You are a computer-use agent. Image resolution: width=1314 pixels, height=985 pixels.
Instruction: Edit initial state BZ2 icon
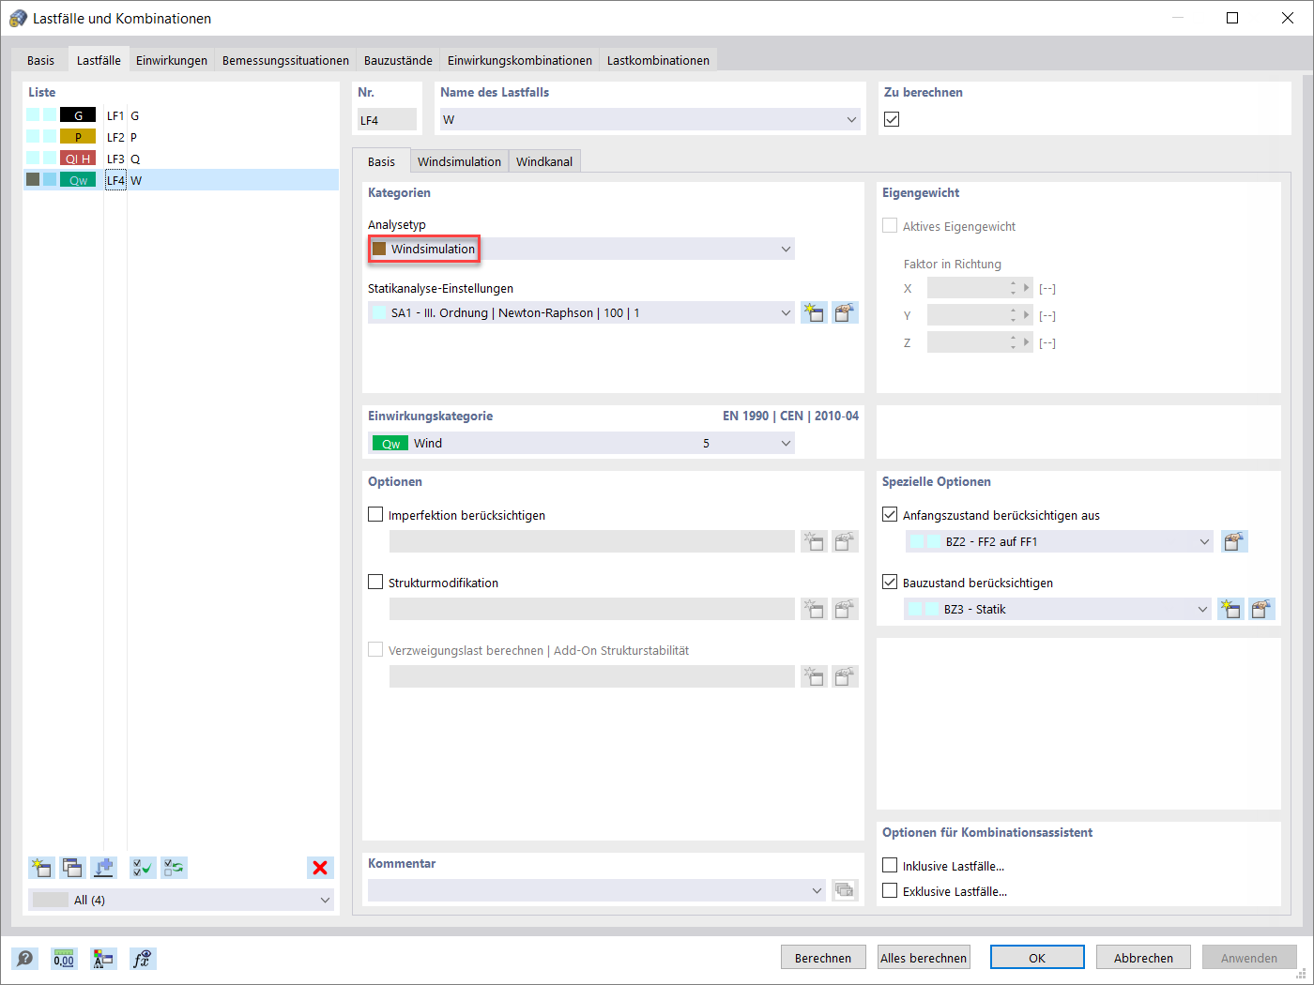pos(1234,541)
